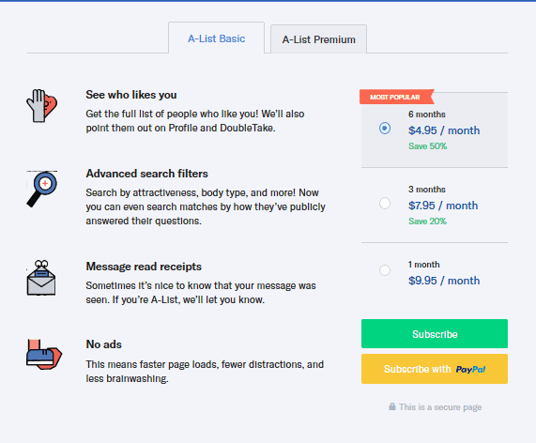This screenshot has width=536, height=443.
Task: Click the lock icon beside secure page
Action: click(392, 406)
